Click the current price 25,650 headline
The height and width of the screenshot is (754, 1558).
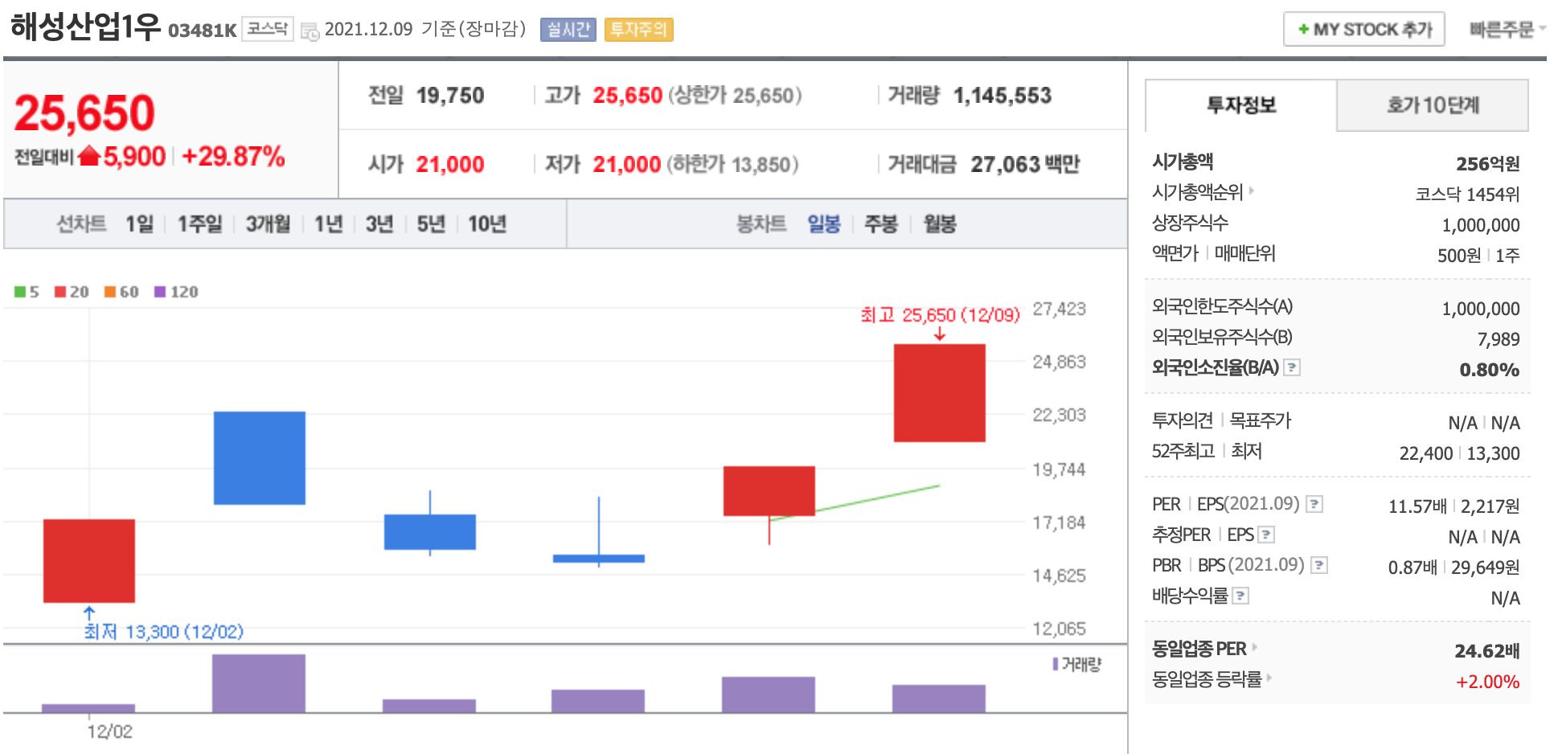click(84, 113)
